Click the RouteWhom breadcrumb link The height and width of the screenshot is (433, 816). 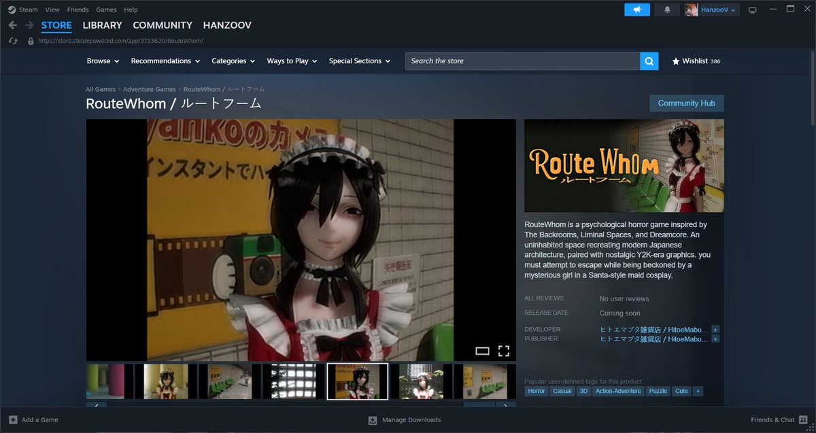[x=224, y=89]
